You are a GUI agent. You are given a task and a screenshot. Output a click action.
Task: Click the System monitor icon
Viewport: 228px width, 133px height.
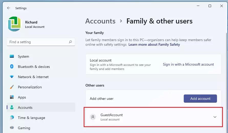[x=12, y=56]
